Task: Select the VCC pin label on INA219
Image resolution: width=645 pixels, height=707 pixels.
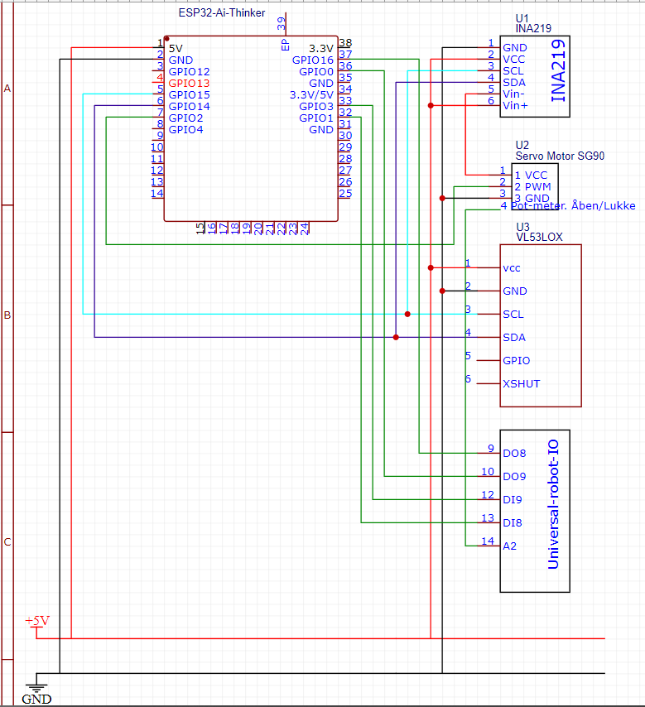Action: [513, 60]
